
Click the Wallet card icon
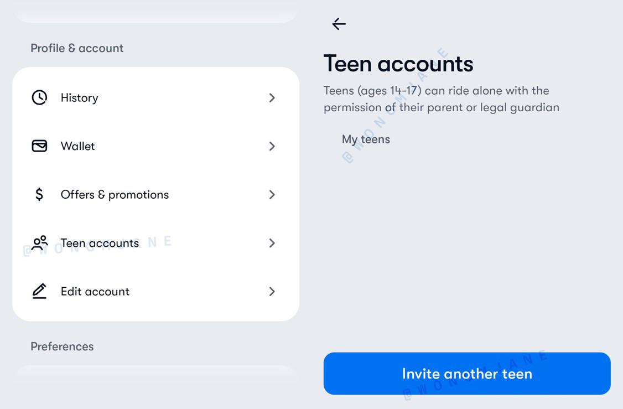[x=39, y=146]
